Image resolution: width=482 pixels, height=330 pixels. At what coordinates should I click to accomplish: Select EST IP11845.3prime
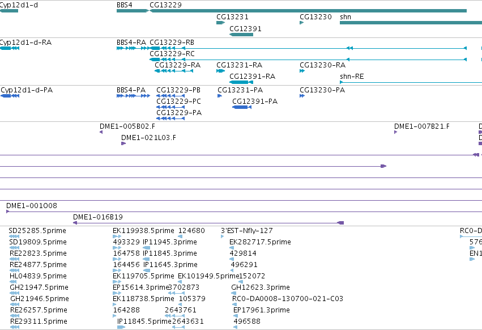147,259
